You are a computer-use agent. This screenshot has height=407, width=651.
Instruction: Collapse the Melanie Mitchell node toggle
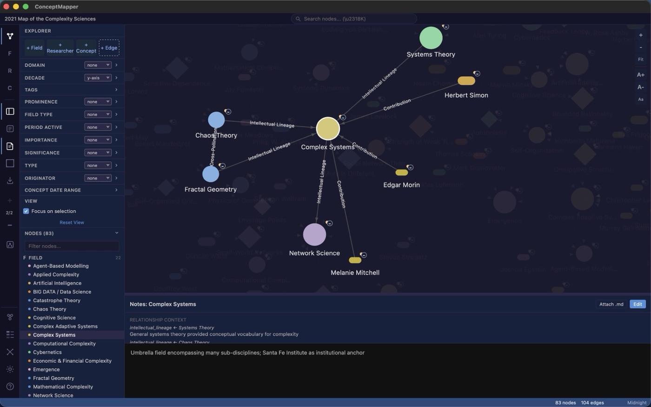363,255
